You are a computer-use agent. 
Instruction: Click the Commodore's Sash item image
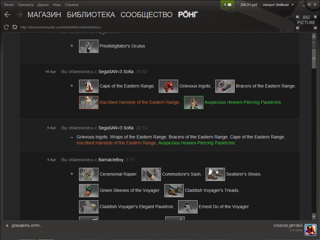pos(151,174)
